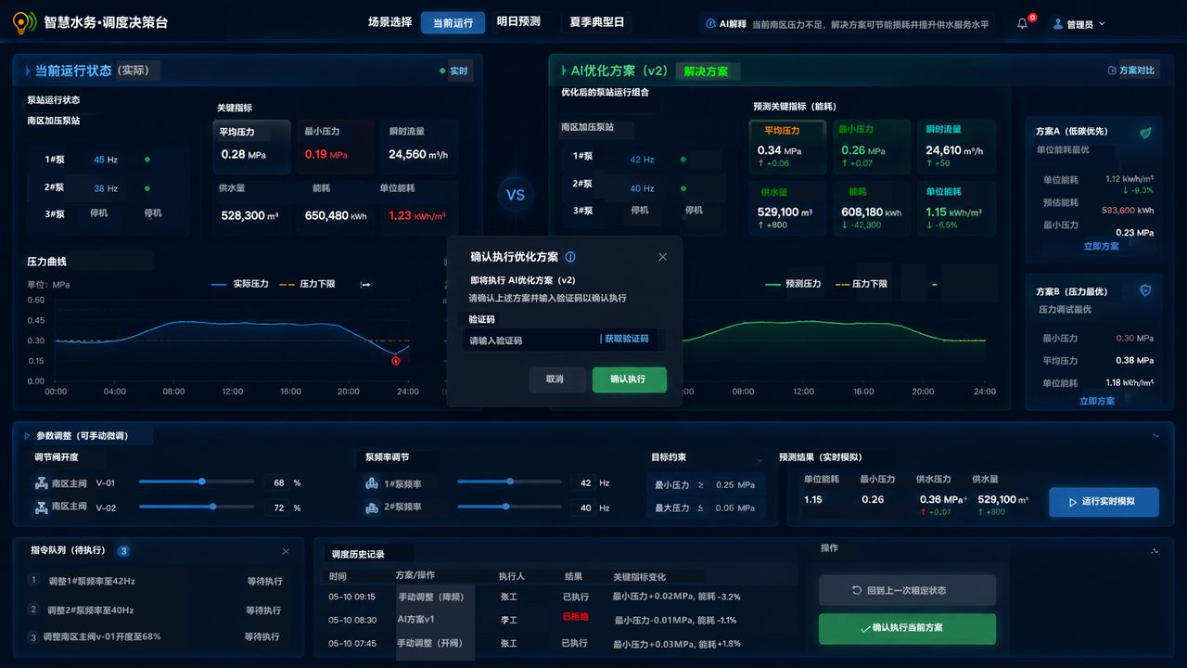Viewport: 1187px width, 668px height.
Task: Click 运行实时模拟 button
Action: click(1104, 502)
